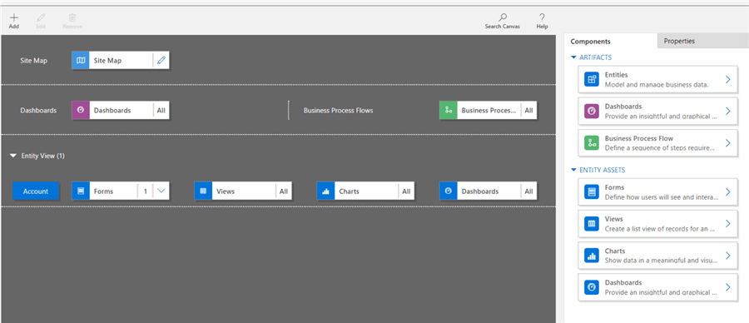The image size is (749, 323).
Task: Click 'Show data in a meaningful' description
Action: 661,261
